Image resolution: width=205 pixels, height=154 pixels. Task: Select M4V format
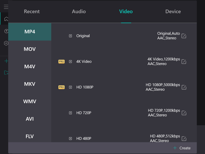(30, 66)
